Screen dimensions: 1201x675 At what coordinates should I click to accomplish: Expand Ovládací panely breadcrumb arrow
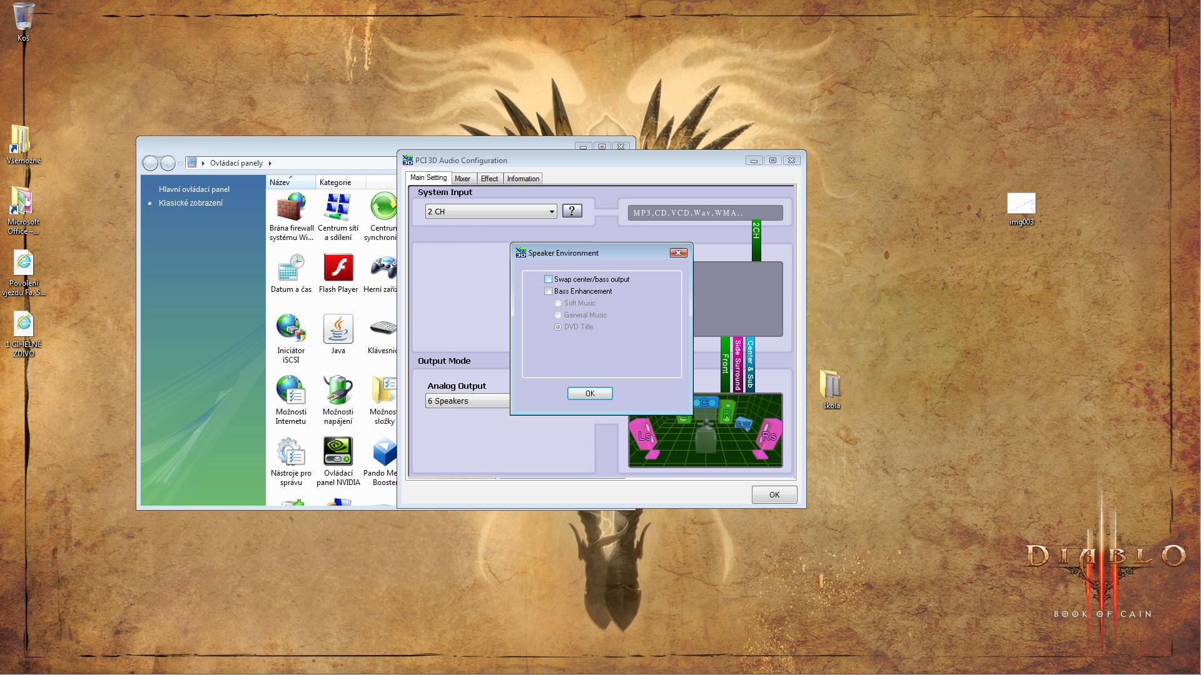[x=270, y=163]
